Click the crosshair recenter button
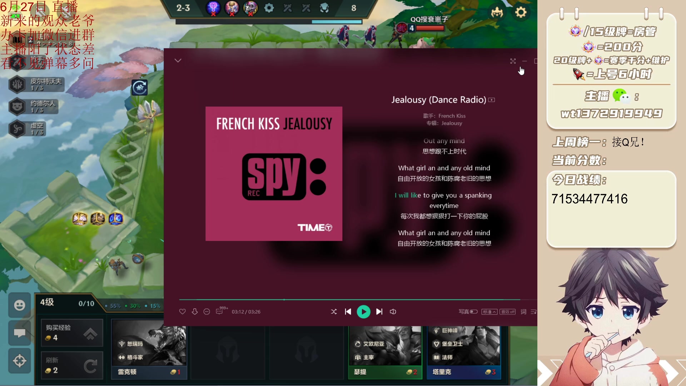686x386 pixels. coord(19,361)
